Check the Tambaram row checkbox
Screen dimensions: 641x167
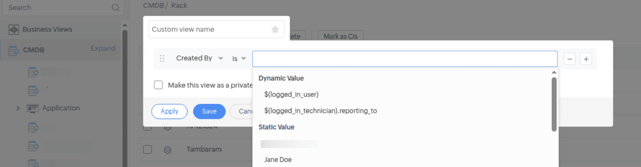click(148, 149)
